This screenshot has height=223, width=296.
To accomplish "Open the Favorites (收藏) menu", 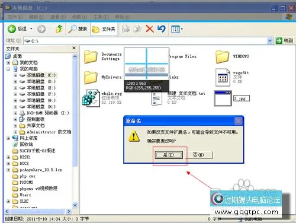I will [x=79, y=17].
